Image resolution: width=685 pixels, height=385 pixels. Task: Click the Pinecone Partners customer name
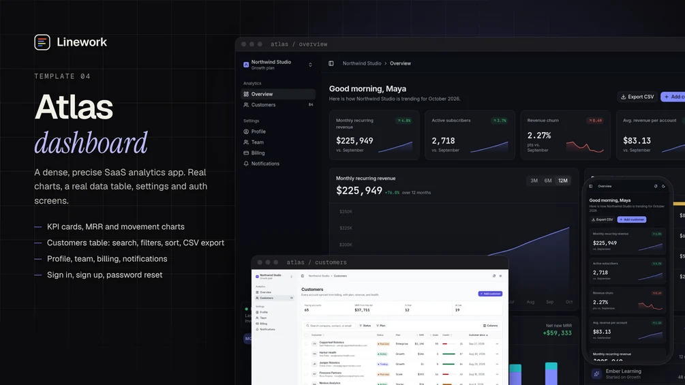331,373
